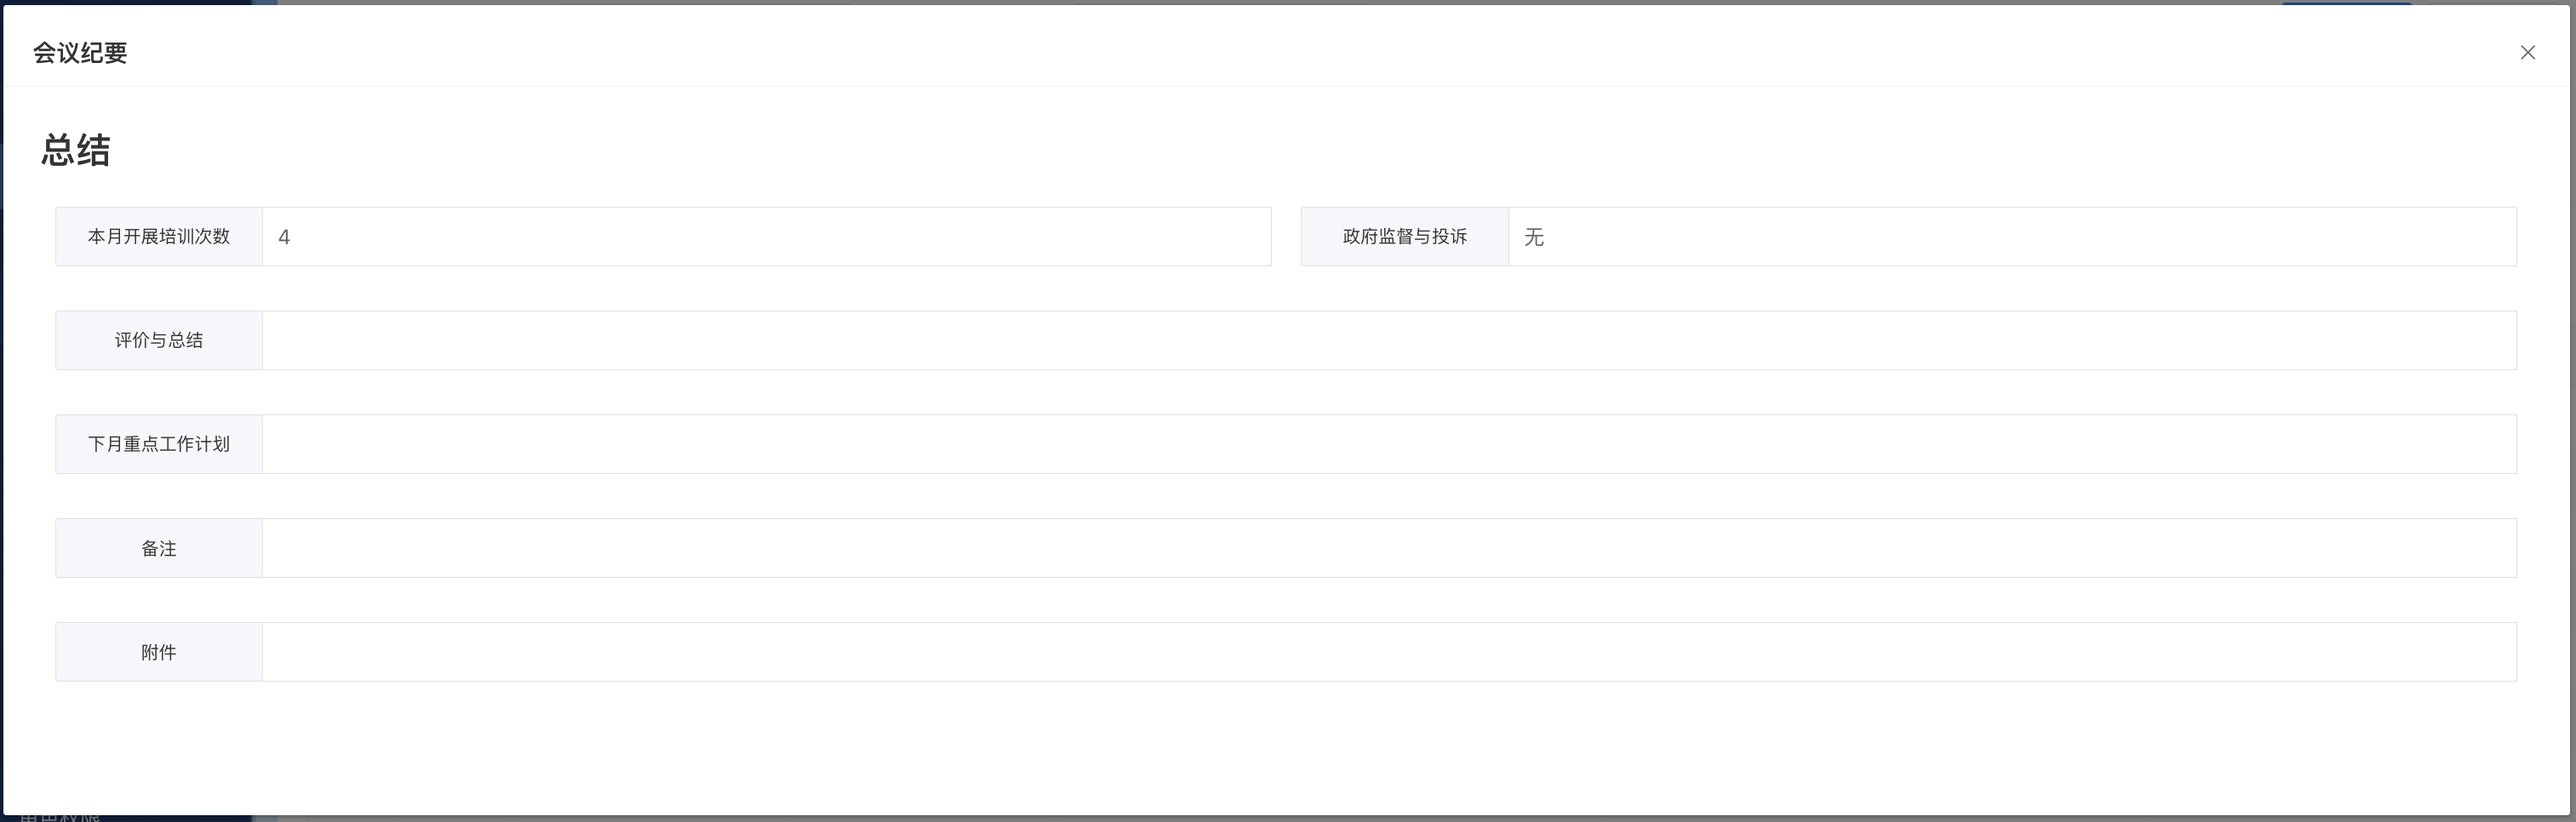Click the 附件 label cell
This screenshot has width=2576, height=822.
point(159,652)
